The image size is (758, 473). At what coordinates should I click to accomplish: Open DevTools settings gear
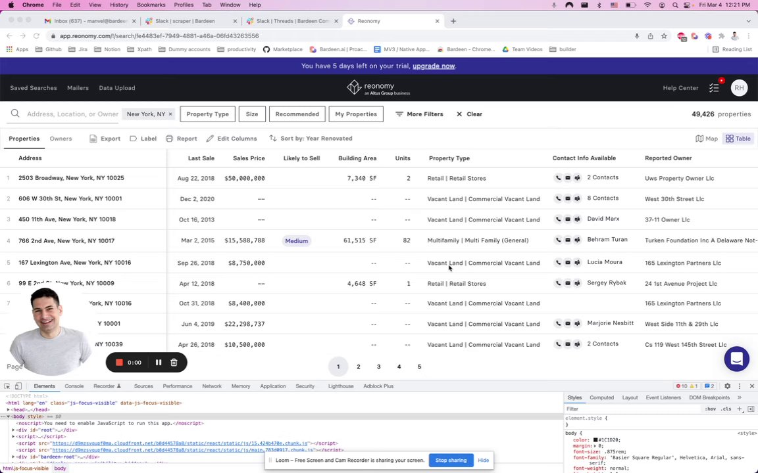click(x=727, y=386)
